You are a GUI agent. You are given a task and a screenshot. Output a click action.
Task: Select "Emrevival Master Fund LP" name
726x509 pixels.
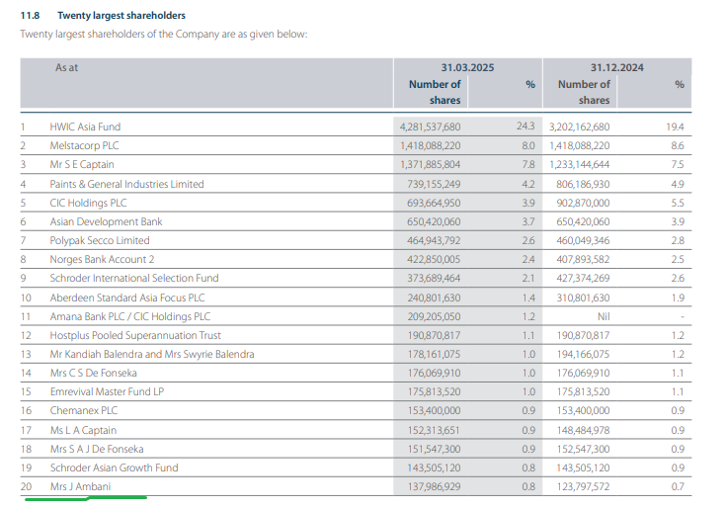107,391
